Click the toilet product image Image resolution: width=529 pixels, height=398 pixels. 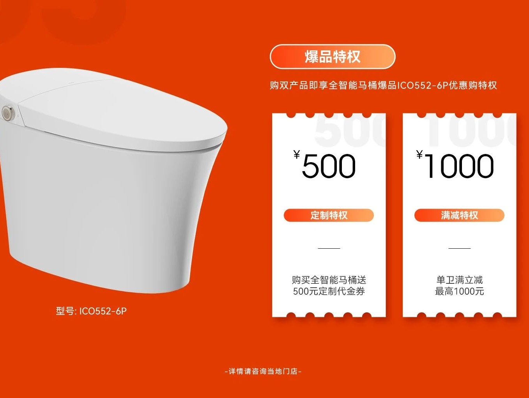(113, 181)
